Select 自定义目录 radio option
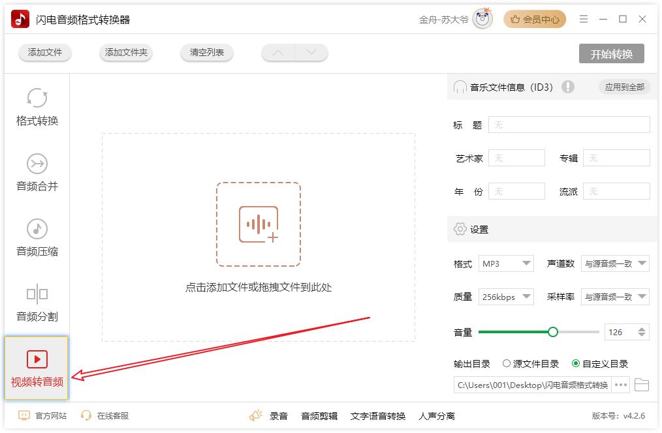The image size is (662, 433). [x=575, y=364]
